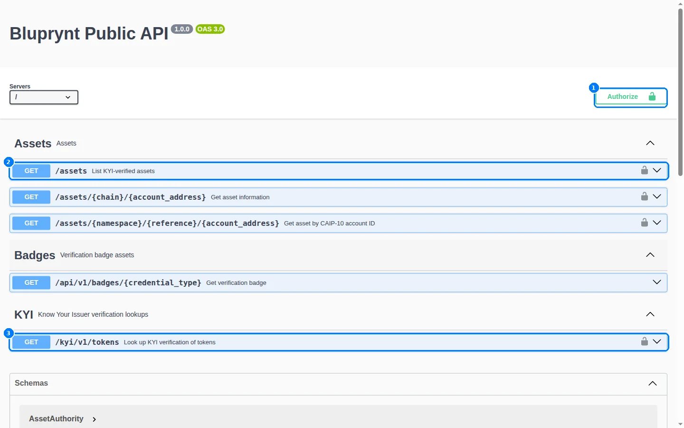Click the Assets section heading
The image size is (684, 428).
(x=33, y=144)
